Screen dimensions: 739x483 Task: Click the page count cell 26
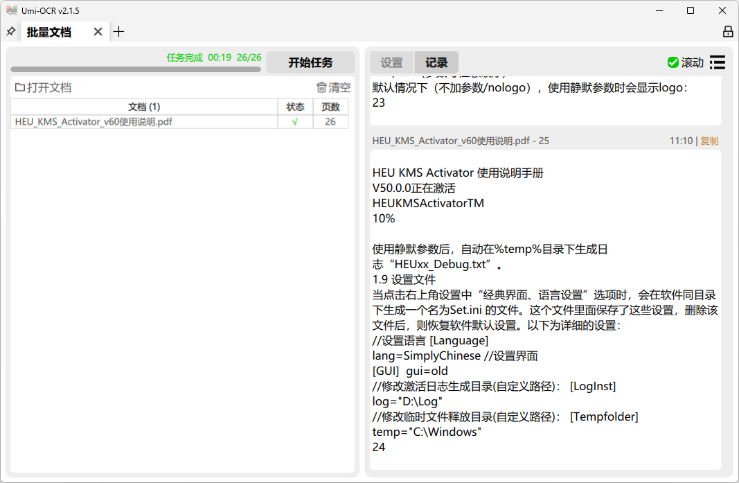pos(330,122)
